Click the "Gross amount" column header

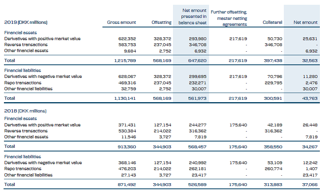121,23
